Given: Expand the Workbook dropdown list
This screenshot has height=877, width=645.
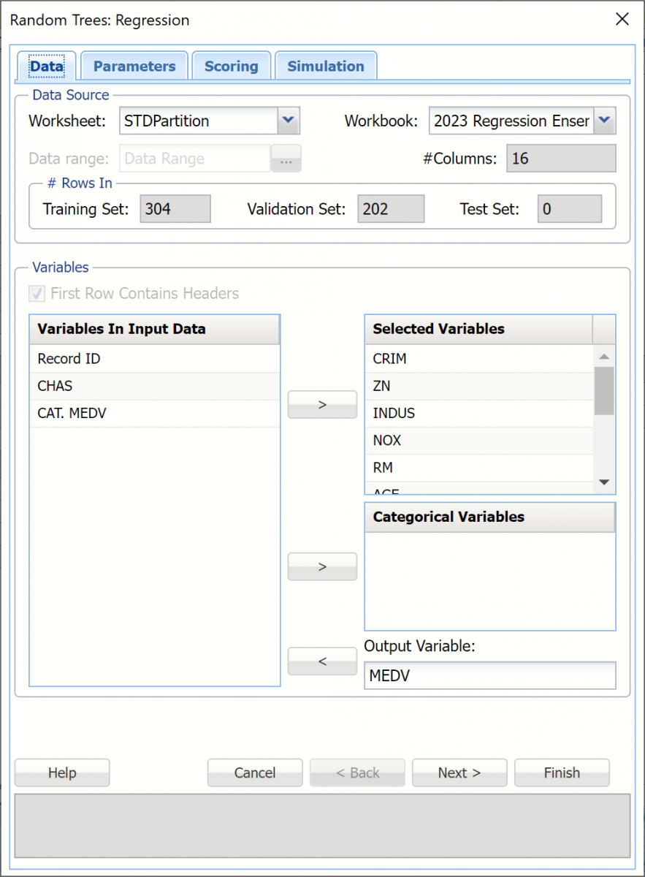Looking at the screenshot, I should click(x=605, y=121).
